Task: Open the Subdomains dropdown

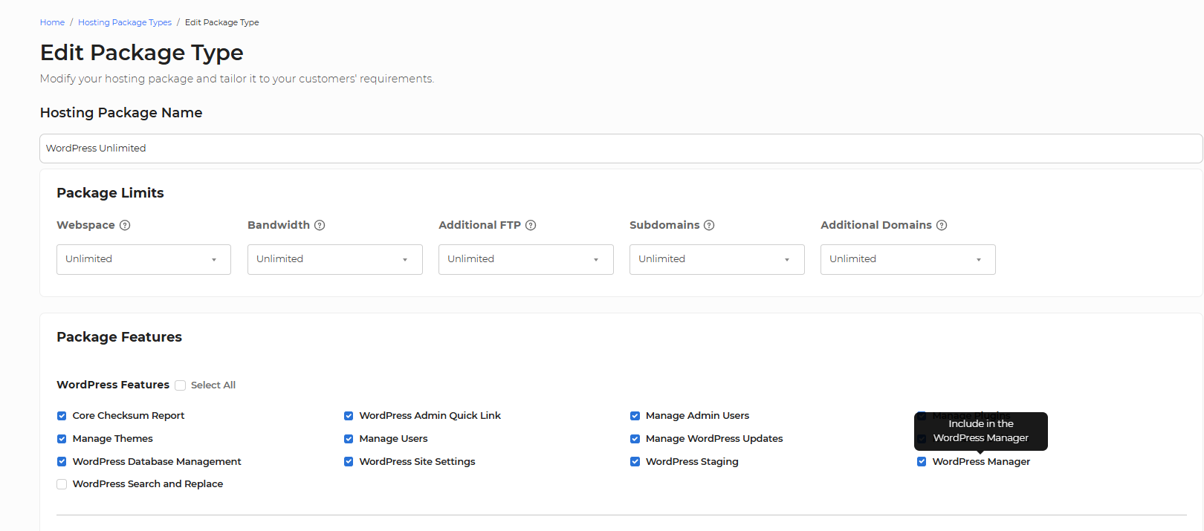Action: pos(716,259)
